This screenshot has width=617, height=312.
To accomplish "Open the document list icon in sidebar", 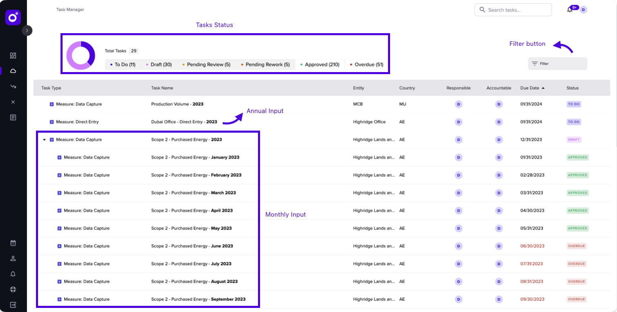I will tap(13, 118).
